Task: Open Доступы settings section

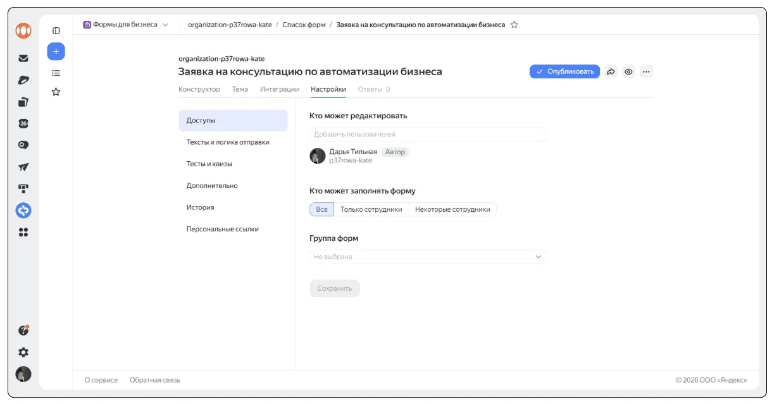Action: 233,120
